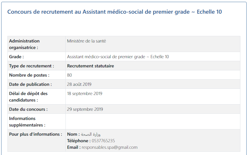Select the concours date 29 septembre 2019

point(85,109)
